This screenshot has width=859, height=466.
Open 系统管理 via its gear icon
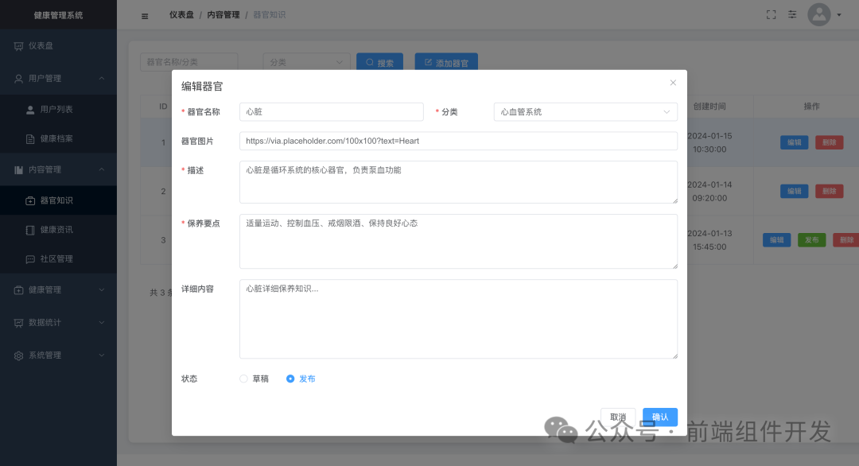point(17,355)
